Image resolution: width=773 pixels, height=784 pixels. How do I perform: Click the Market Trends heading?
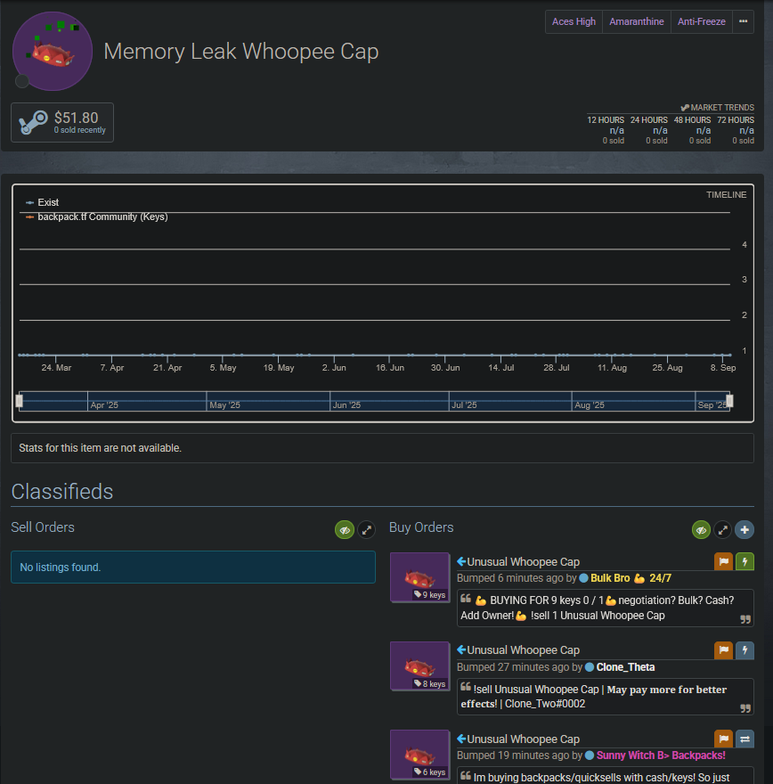[718, 108]
